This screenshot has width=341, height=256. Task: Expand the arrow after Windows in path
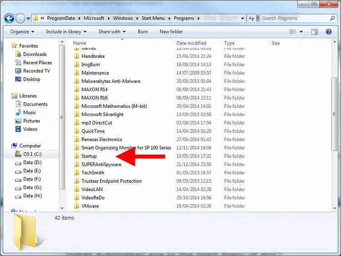tap(137, 19)
